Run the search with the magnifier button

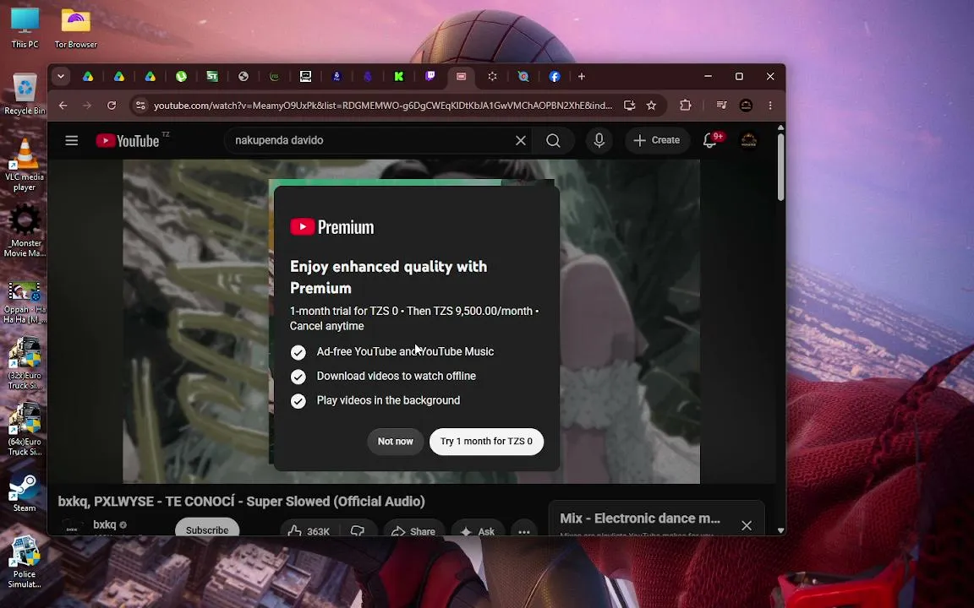point(553,140)
